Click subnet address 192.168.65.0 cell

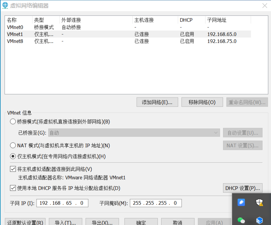coord(222,34)
